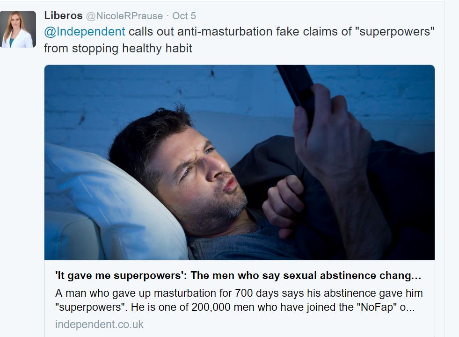Click the article description about 700 days
This screenshot has height=337, width=459.
point(239,300)
